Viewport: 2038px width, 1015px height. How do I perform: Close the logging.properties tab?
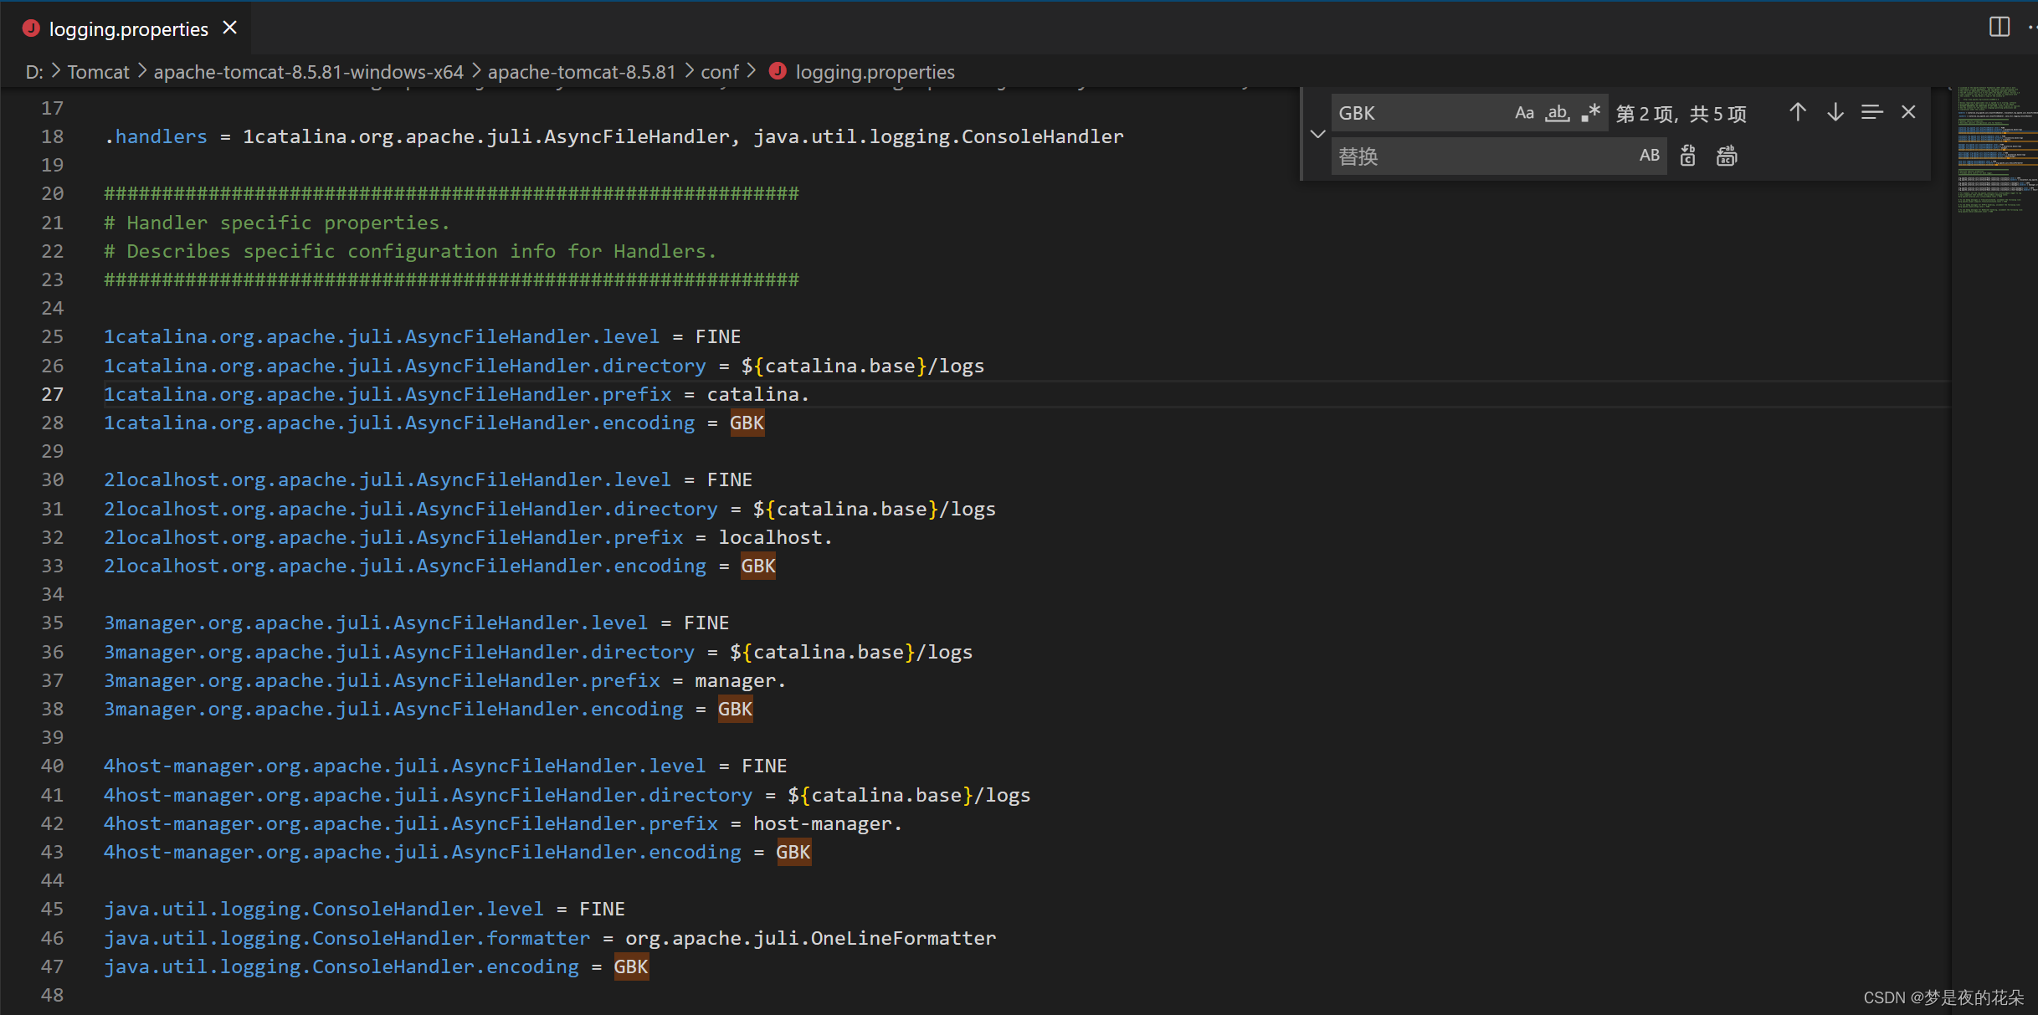pos(230,28)
